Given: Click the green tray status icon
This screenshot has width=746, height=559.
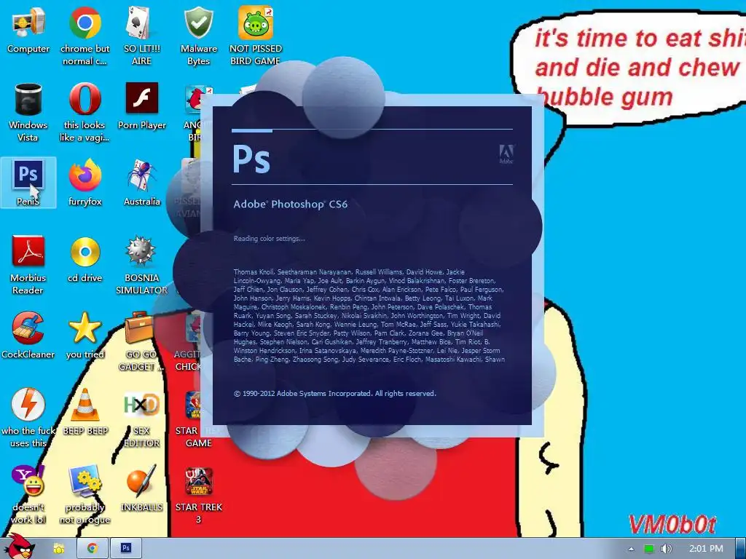Looking at the screenshot, I should [649, 549].
